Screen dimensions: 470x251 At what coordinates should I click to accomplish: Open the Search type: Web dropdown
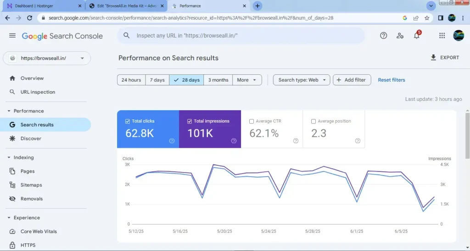(x=301, y=80)
